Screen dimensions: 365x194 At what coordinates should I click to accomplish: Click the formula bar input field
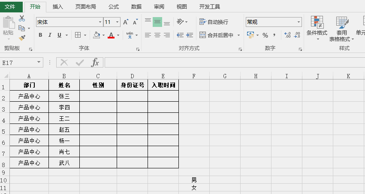(x=235, y=62)
